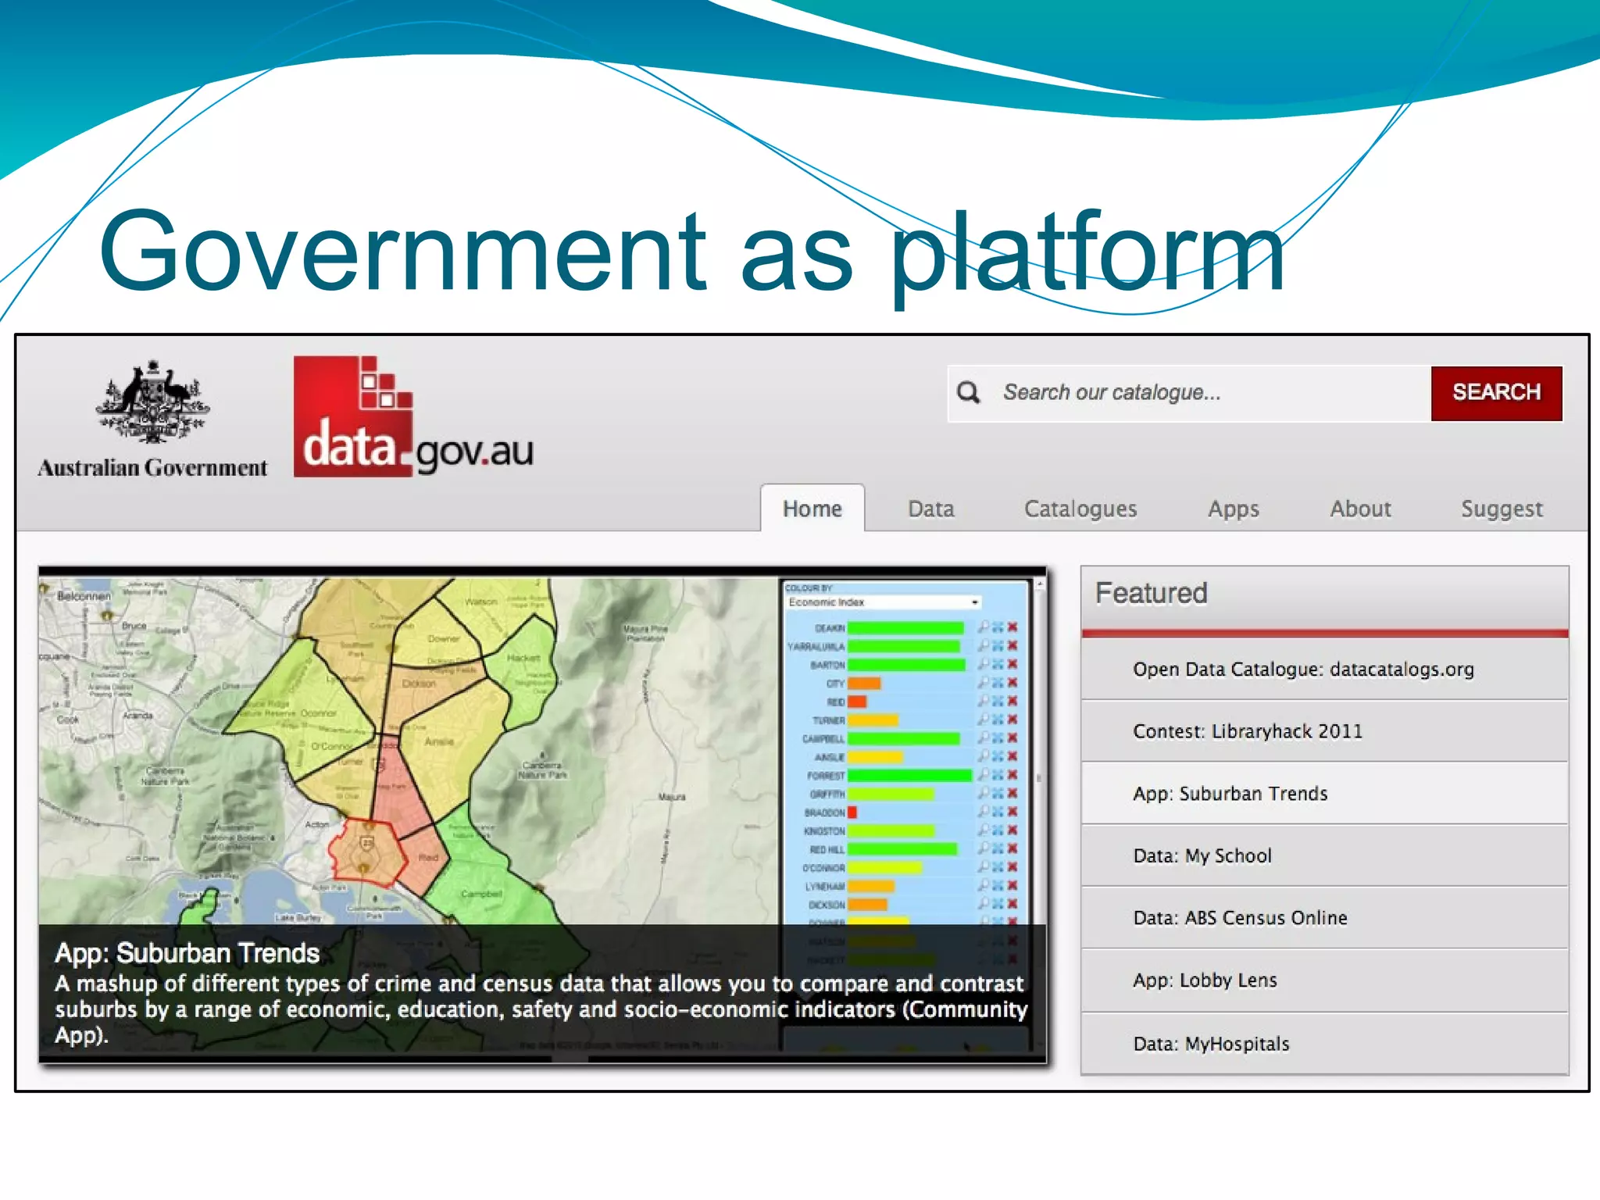Open Open Data Catalogue: datacatalogs.org link
This screenshot has width=1600, height=1200.
click(x=1325, y=670)
